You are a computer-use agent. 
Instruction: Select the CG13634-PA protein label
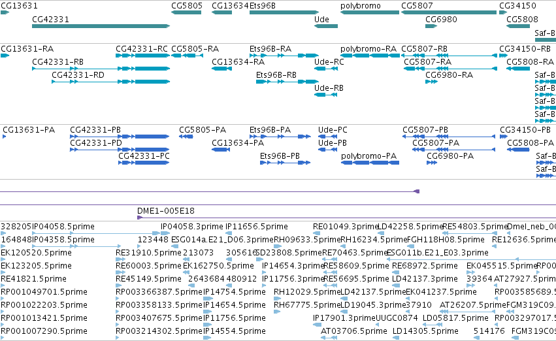click(x=238, y=143)
